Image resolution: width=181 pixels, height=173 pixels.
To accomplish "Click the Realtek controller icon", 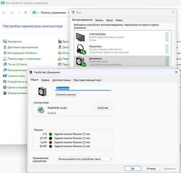I will point(41,110).
